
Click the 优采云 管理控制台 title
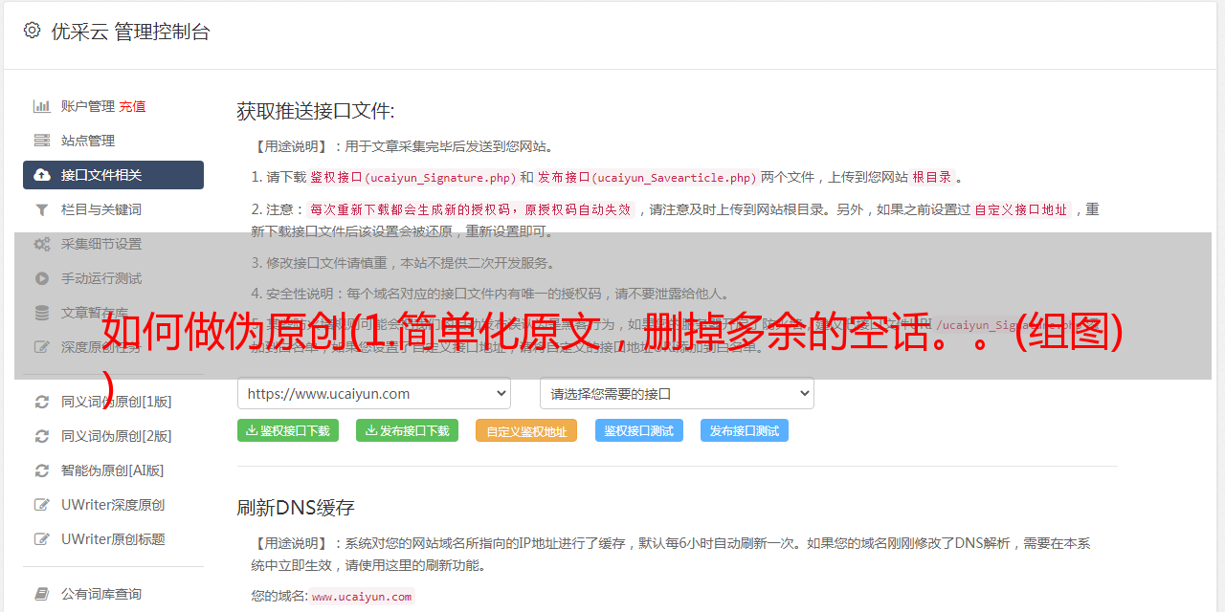click(130, 32)
